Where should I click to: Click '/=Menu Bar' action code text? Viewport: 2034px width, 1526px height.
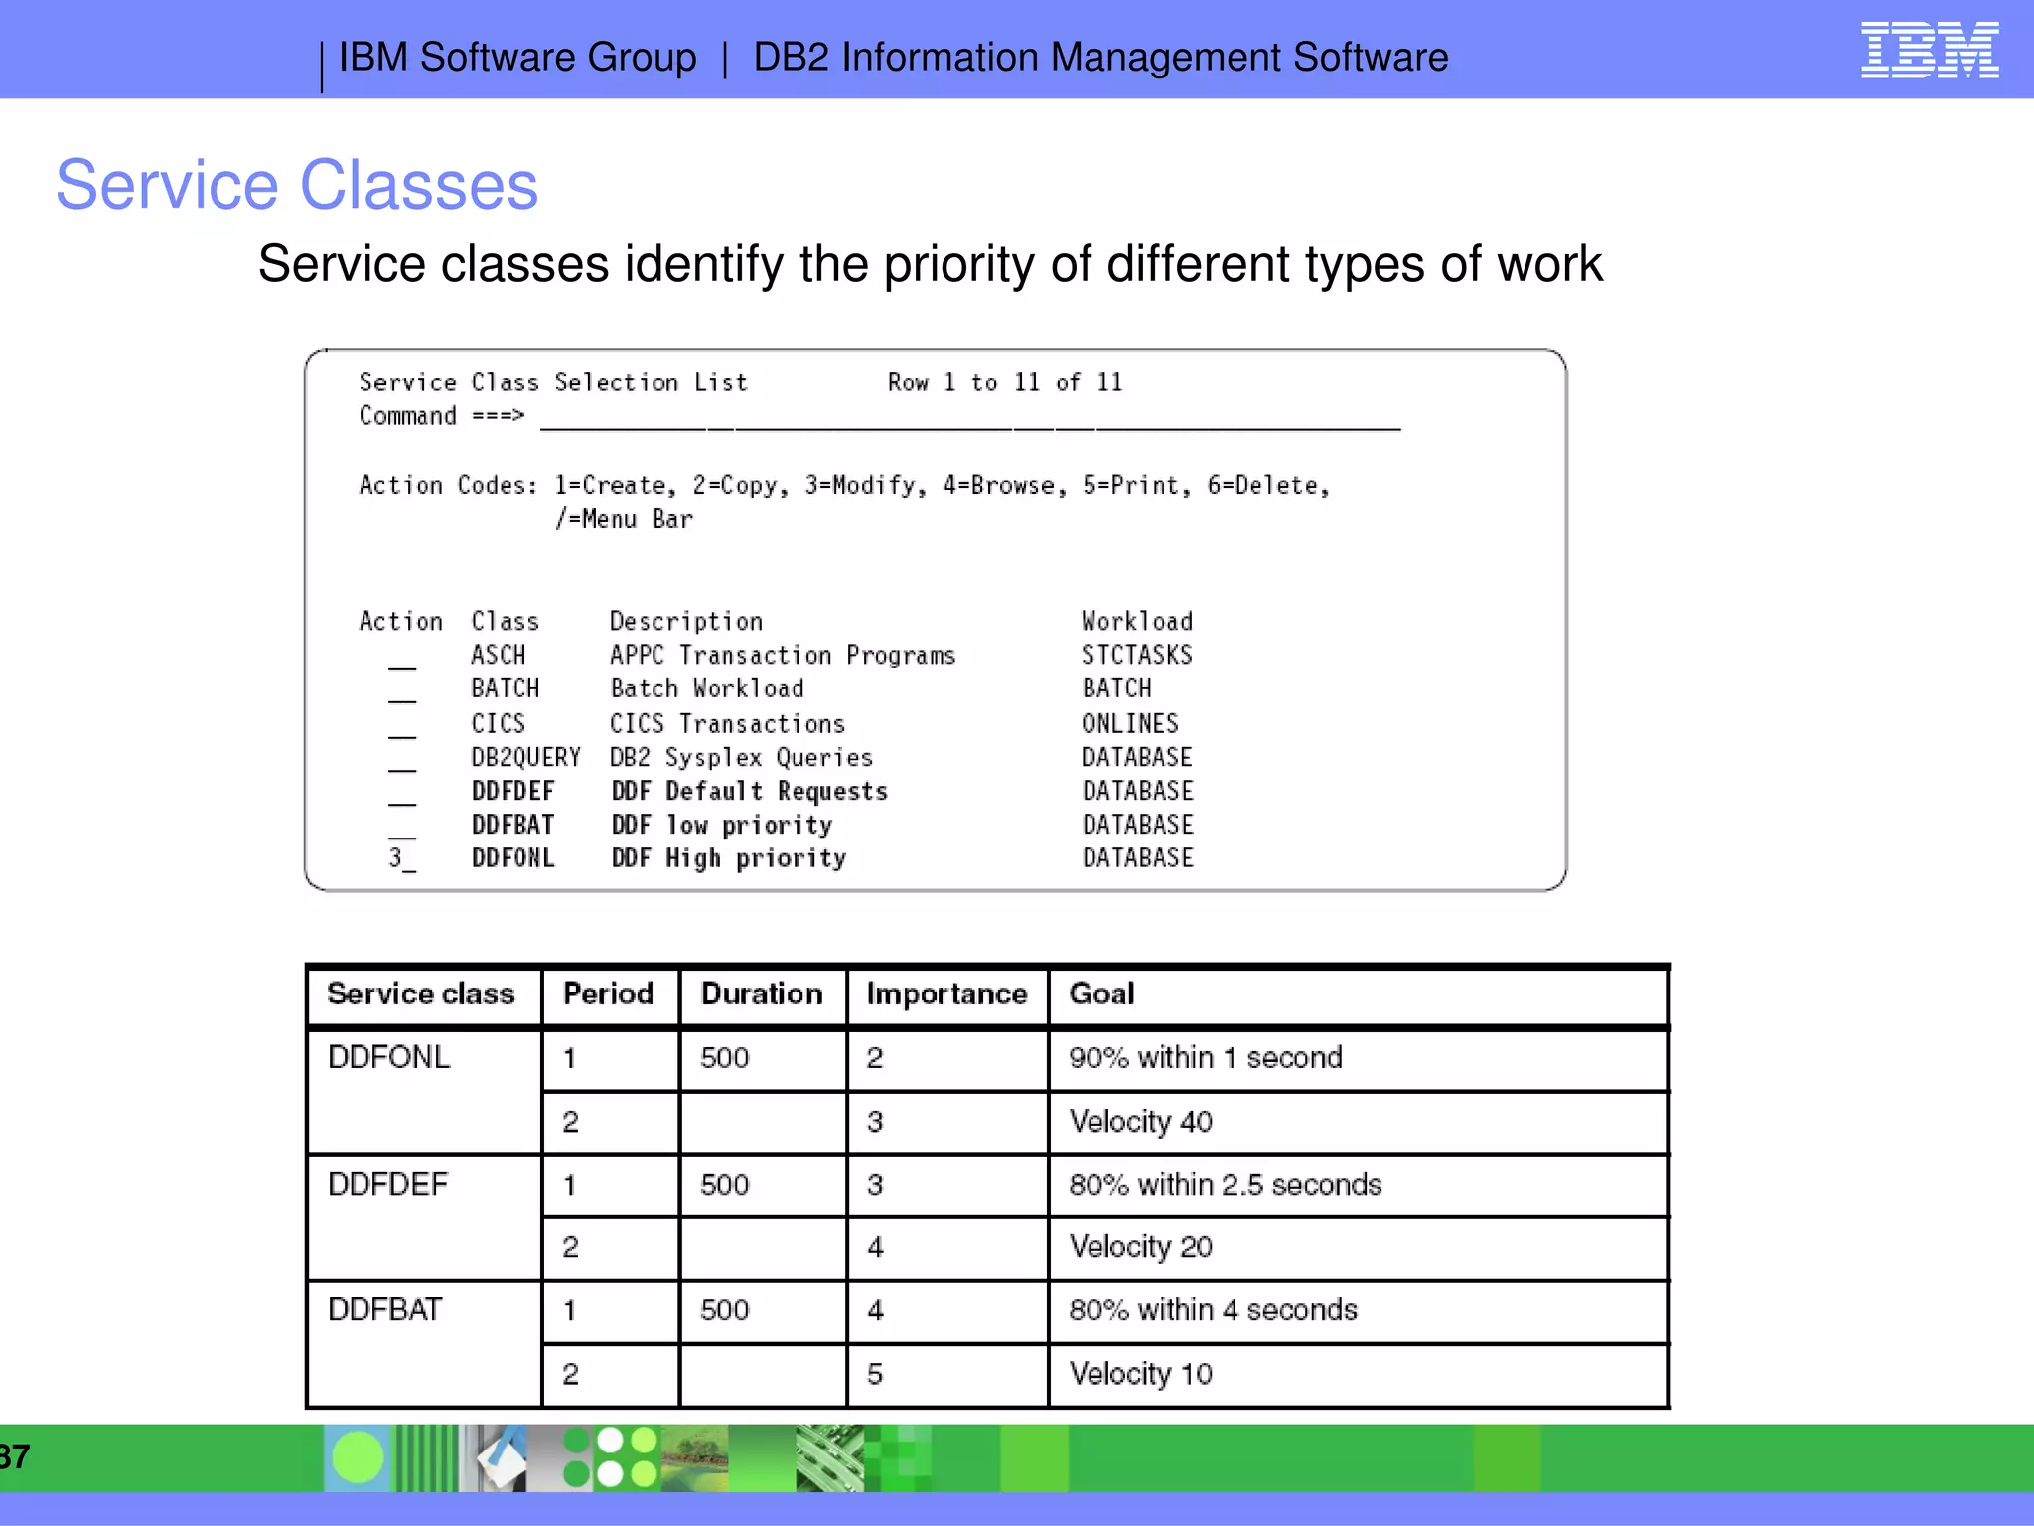624,519
